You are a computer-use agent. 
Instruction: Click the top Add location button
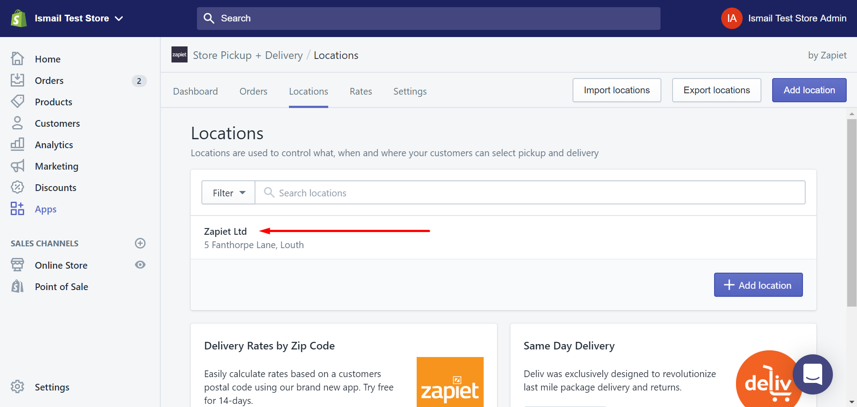click(809, 90)
